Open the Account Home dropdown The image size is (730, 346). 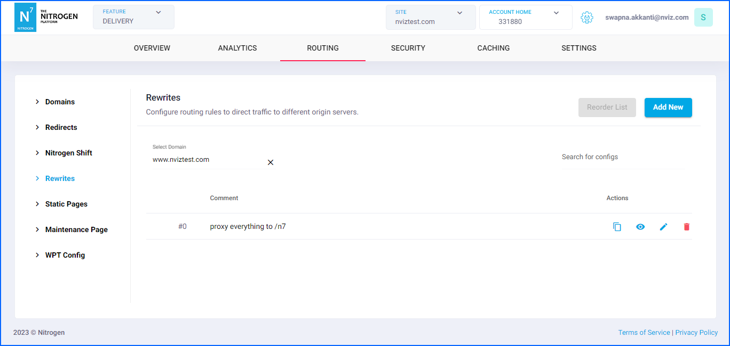(525, 17)
